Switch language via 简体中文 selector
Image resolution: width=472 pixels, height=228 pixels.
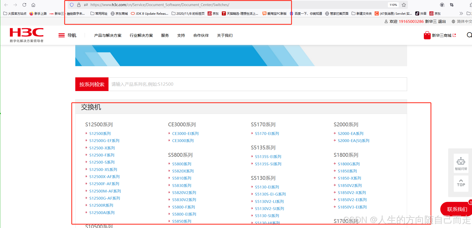click(x=462, y=21)
